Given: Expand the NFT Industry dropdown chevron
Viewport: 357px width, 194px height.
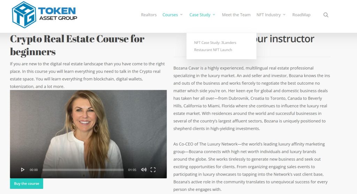Looking at the screenshot, I should (284, 15).
